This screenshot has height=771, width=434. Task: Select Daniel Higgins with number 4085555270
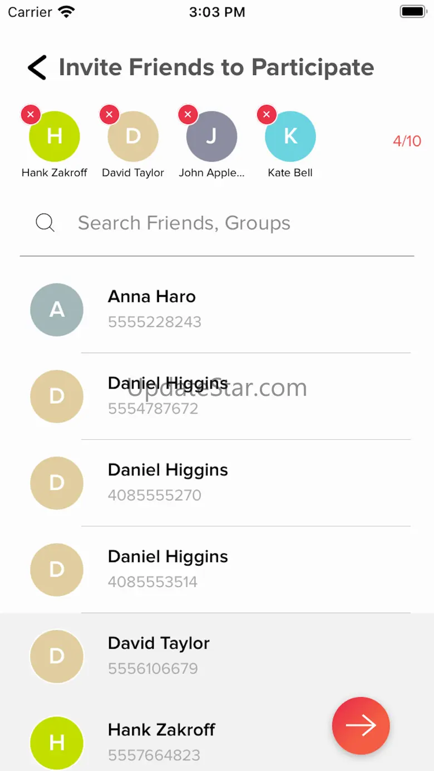coord(217,483)
